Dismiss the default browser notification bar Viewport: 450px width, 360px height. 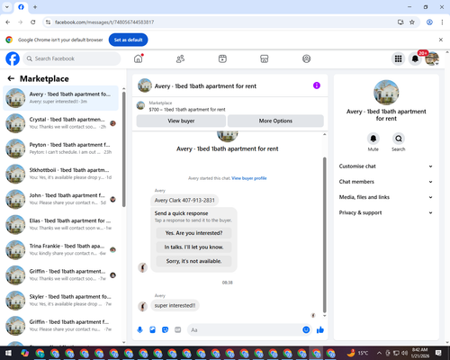click(x=441, y=40)
